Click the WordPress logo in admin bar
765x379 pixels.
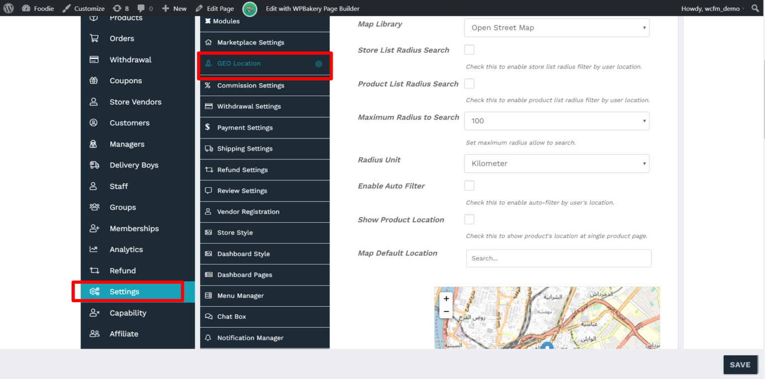tap(7, 8)
